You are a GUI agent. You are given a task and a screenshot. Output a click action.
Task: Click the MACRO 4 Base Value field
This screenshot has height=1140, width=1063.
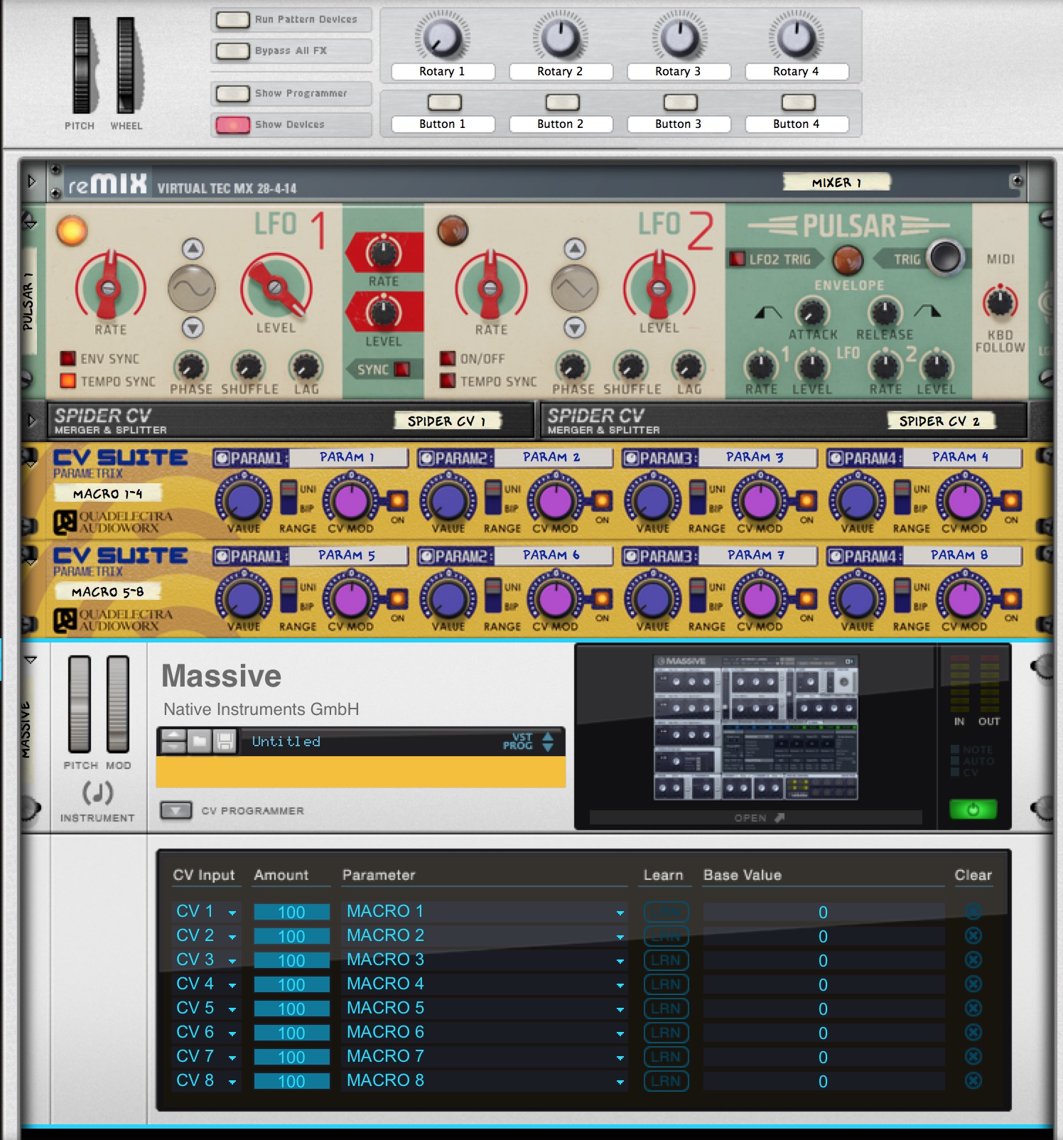[823, 984]
